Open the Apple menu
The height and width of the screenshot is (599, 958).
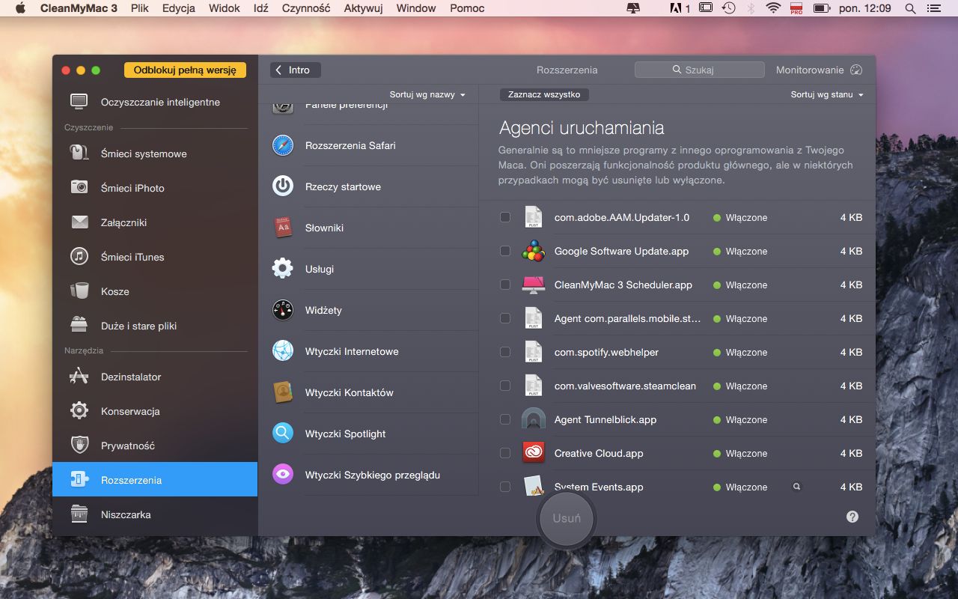(20, 8)
